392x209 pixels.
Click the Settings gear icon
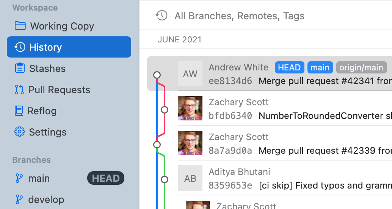tap(19, 132)
